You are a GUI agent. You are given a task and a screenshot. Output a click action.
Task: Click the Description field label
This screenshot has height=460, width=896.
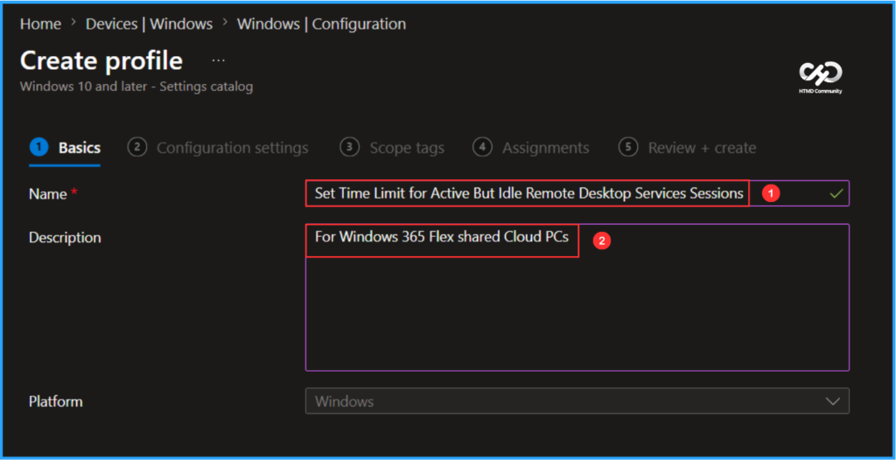click(x=65, y=238)
